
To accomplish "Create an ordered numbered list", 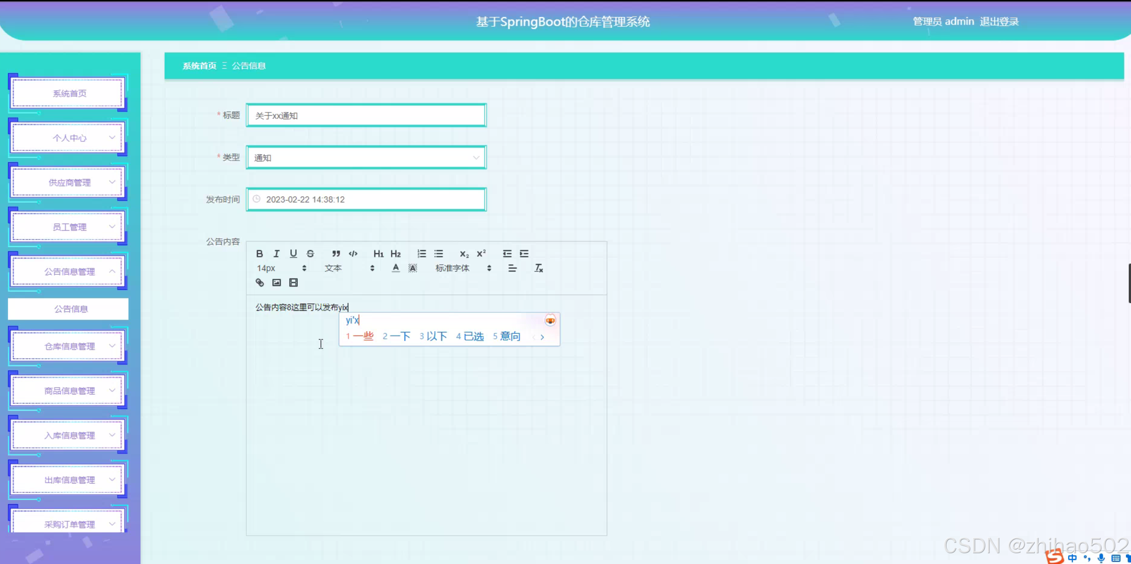I will click(422, 254).
